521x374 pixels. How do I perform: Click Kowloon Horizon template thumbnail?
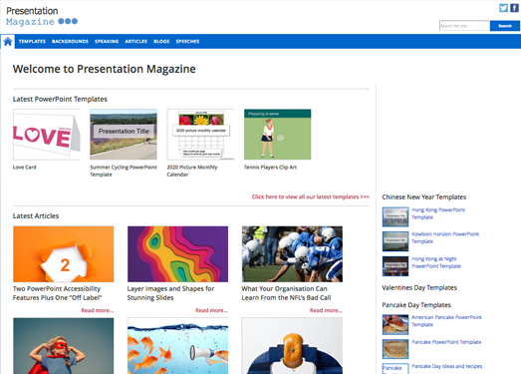click(x=395, y=241)
